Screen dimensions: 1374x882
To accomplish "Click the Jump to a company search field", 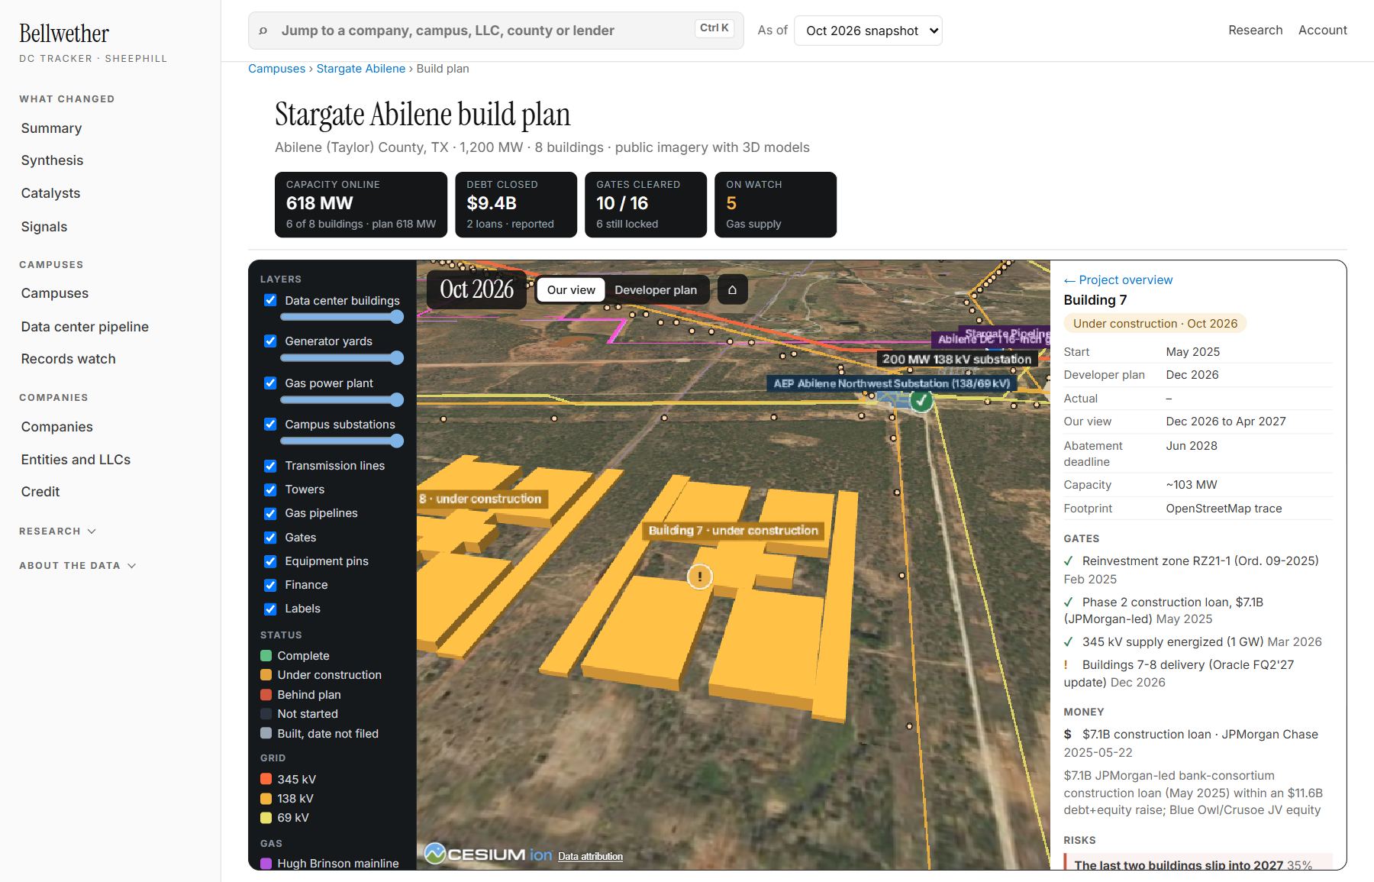I will pyautogui.click(x=496, y=31).
